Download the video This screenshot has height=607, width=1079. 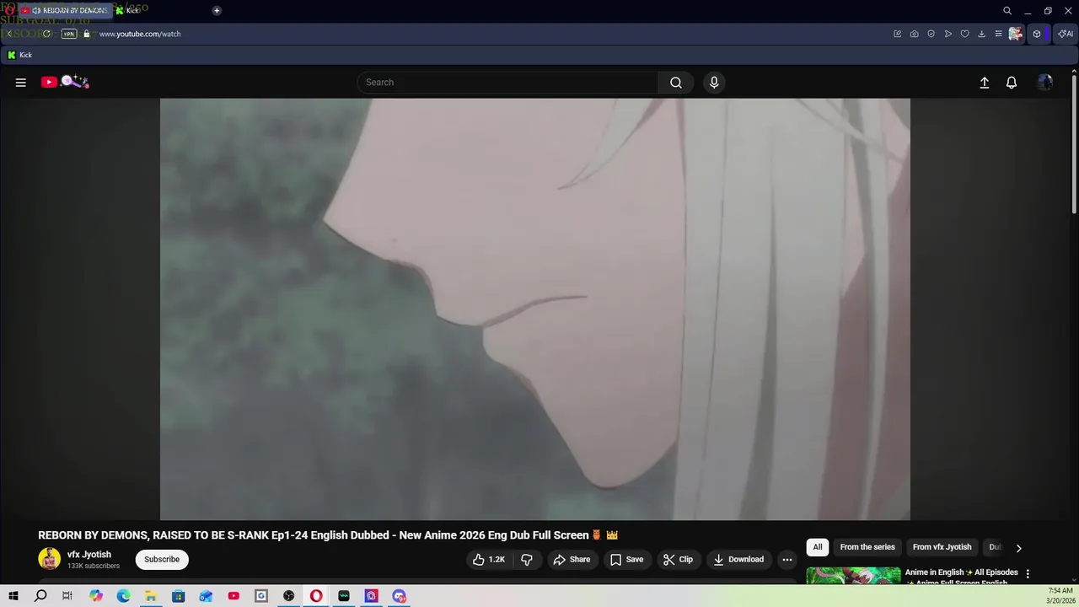click(738, 560)
